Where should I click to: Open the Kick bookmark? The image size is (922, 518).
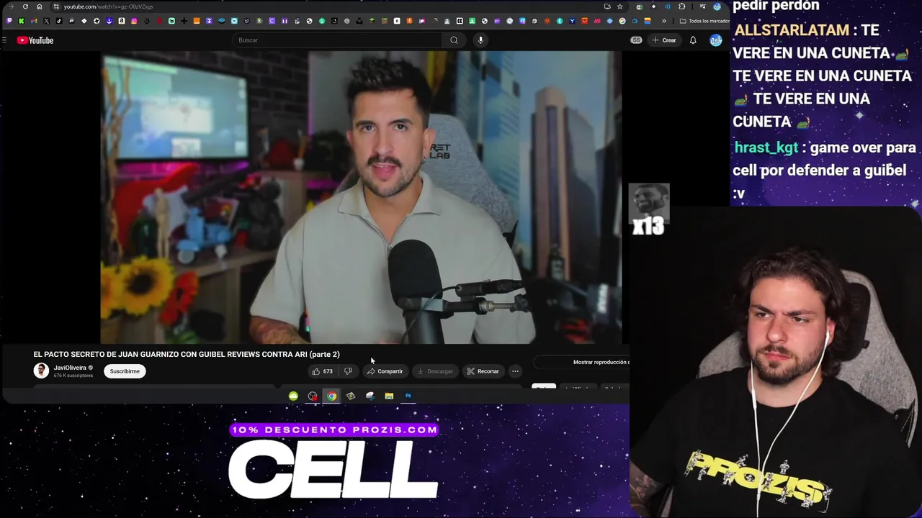pos(22,21)
